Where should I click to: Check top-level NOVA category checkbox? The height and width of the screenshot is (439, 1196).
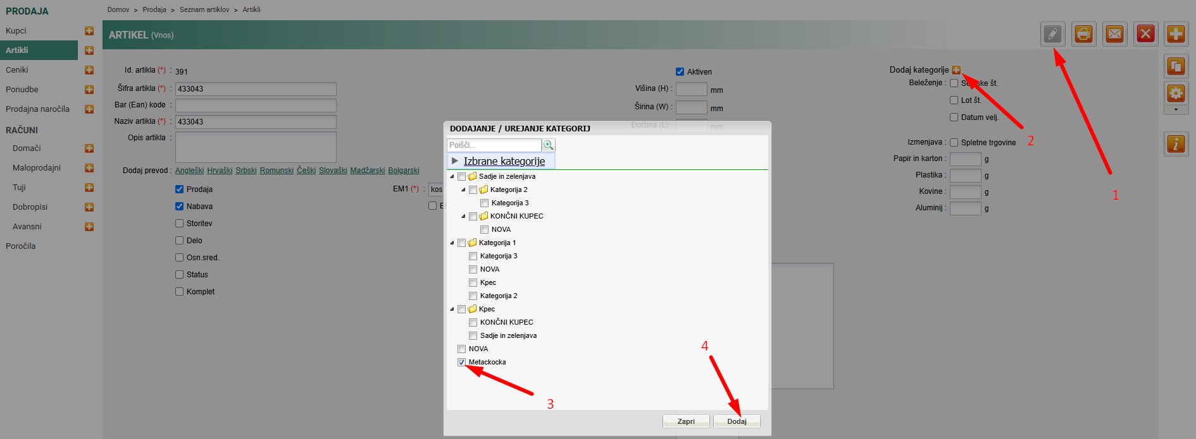pyautogui.click(x=461, y=349)
